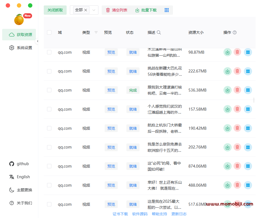Delete the 536.38MB video via trash icon
The image size is (261, 218).
click(x=237, y=90)
